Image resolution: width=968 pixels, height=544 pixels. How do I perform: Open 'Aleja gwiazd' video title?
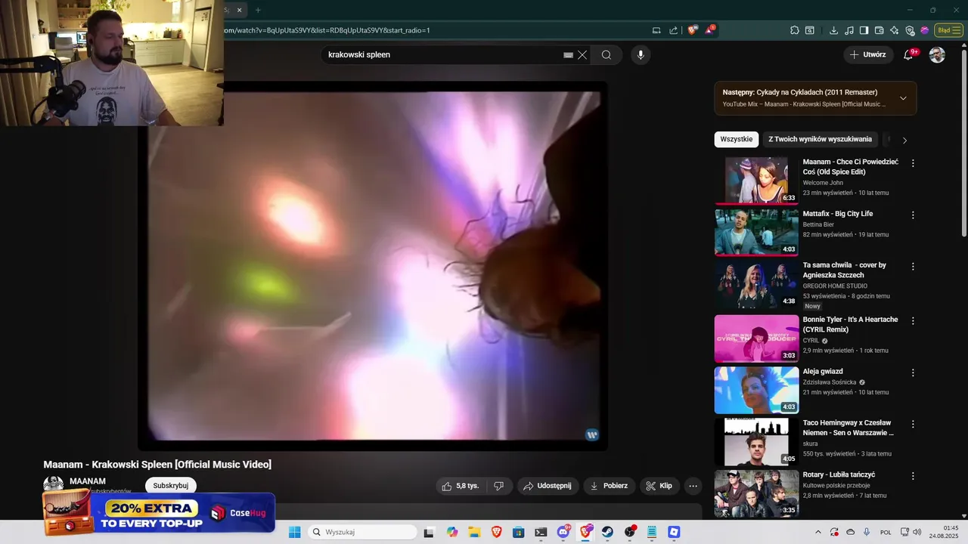click(x=823, y=371)
